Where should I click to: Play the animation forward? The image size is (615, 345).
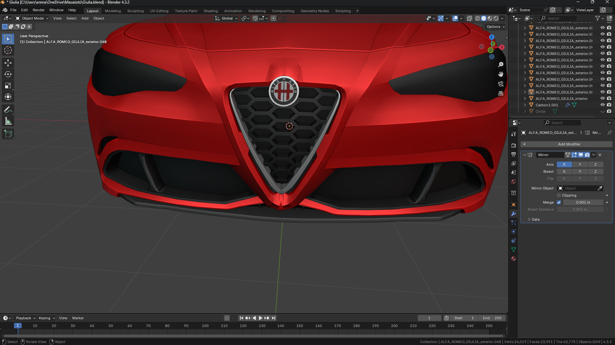click(261, 318)
